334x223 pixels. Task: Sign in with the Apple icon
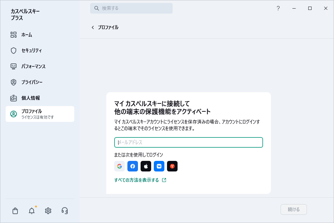[x=146, y=166]
